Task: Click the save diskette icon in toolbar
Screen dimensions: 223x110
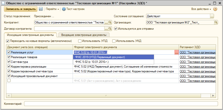Action: (x=41, y=9)
